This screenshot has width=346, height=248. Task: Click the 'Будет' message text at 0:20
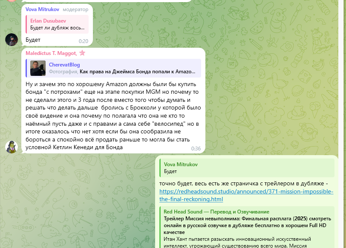click(33, 40)
